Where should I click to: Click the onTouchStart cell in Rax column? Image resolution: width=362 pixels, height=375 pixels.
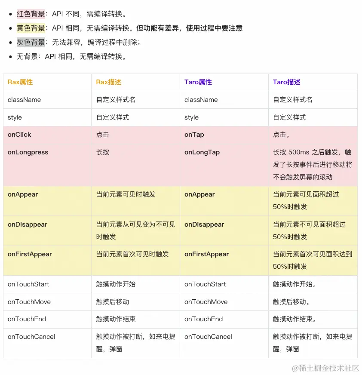[28, 284]
